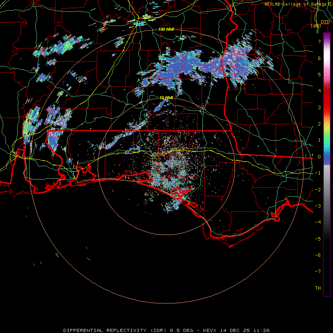Click the 7 value on the scale
Image resolution: width=333 pixels, height=333 pixels.
(x=319, y=41)
